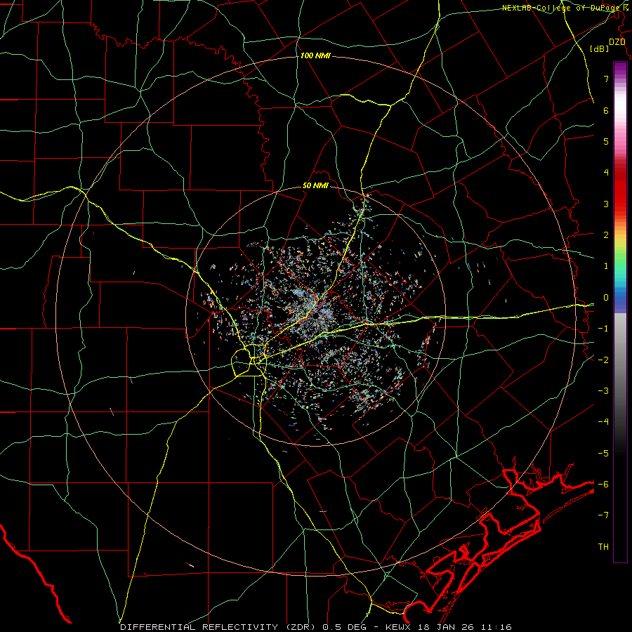Click the 2 tick label on the scale
Image resolution: width=632 pixels, height=632 pixels.
click(606, 235)
